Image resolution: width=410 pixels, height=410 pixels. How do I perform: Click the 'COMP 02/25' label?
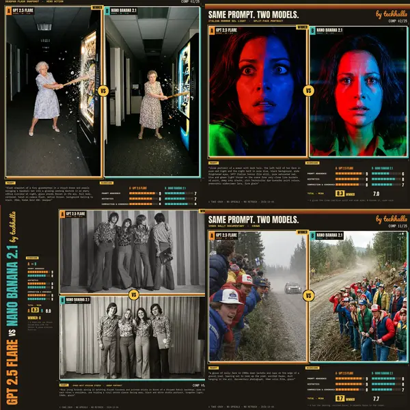[x=398, y=21]
